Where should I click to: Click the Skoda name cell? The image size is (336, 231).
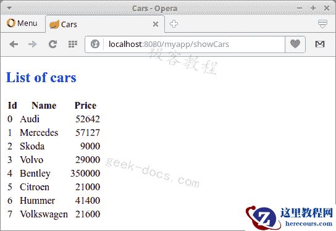[32, 146]
